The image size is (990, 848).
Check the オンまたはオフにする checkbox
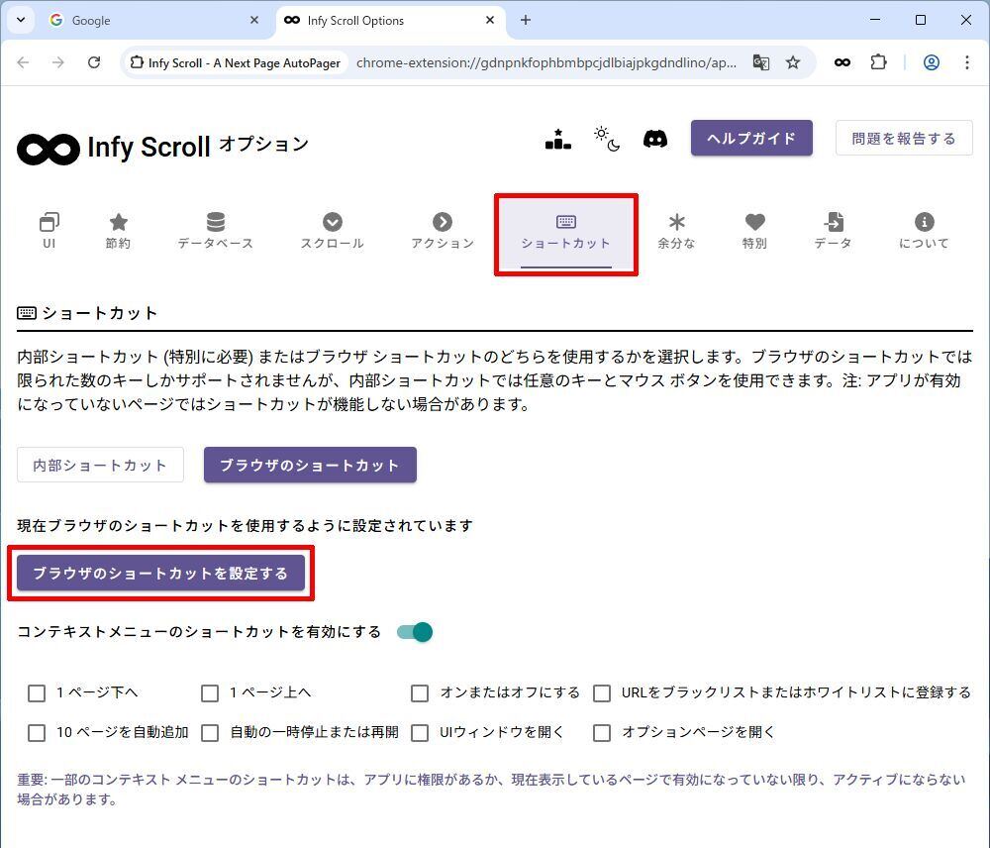coord(420,693)
